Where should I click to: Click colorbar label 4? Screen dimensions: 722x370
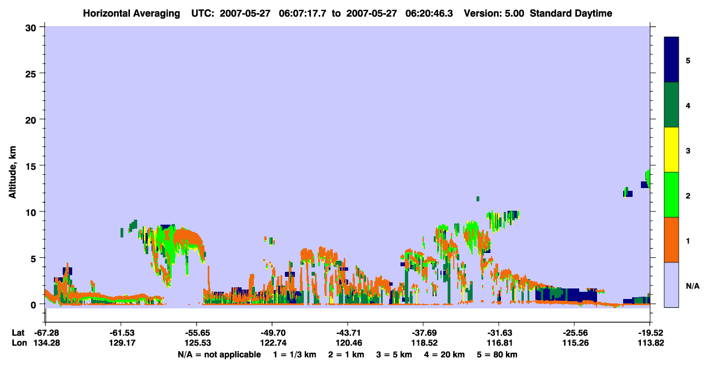pos(688,105)
